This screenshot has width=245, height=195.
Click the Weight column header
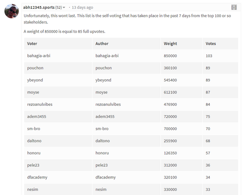pyautogui.click(x=170, y=44)
